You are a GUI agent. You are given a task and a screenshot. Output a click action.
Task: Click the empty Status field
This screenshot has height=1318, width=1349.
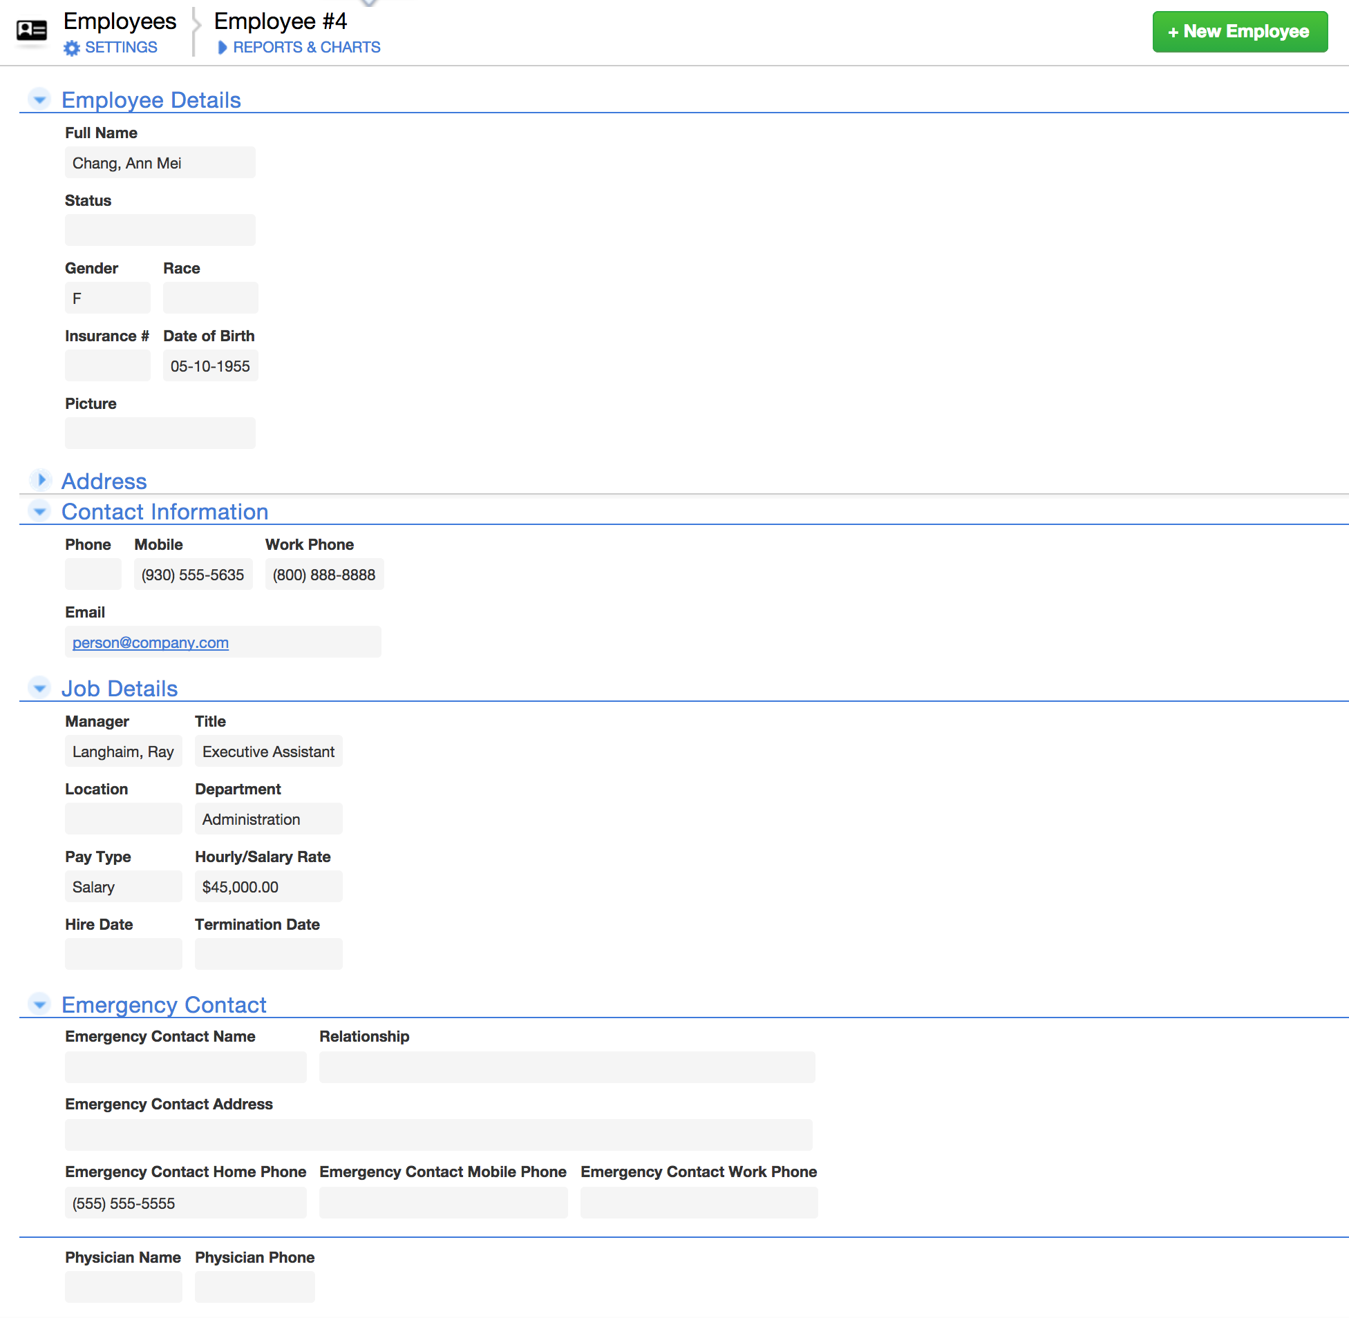click(160, 230)
